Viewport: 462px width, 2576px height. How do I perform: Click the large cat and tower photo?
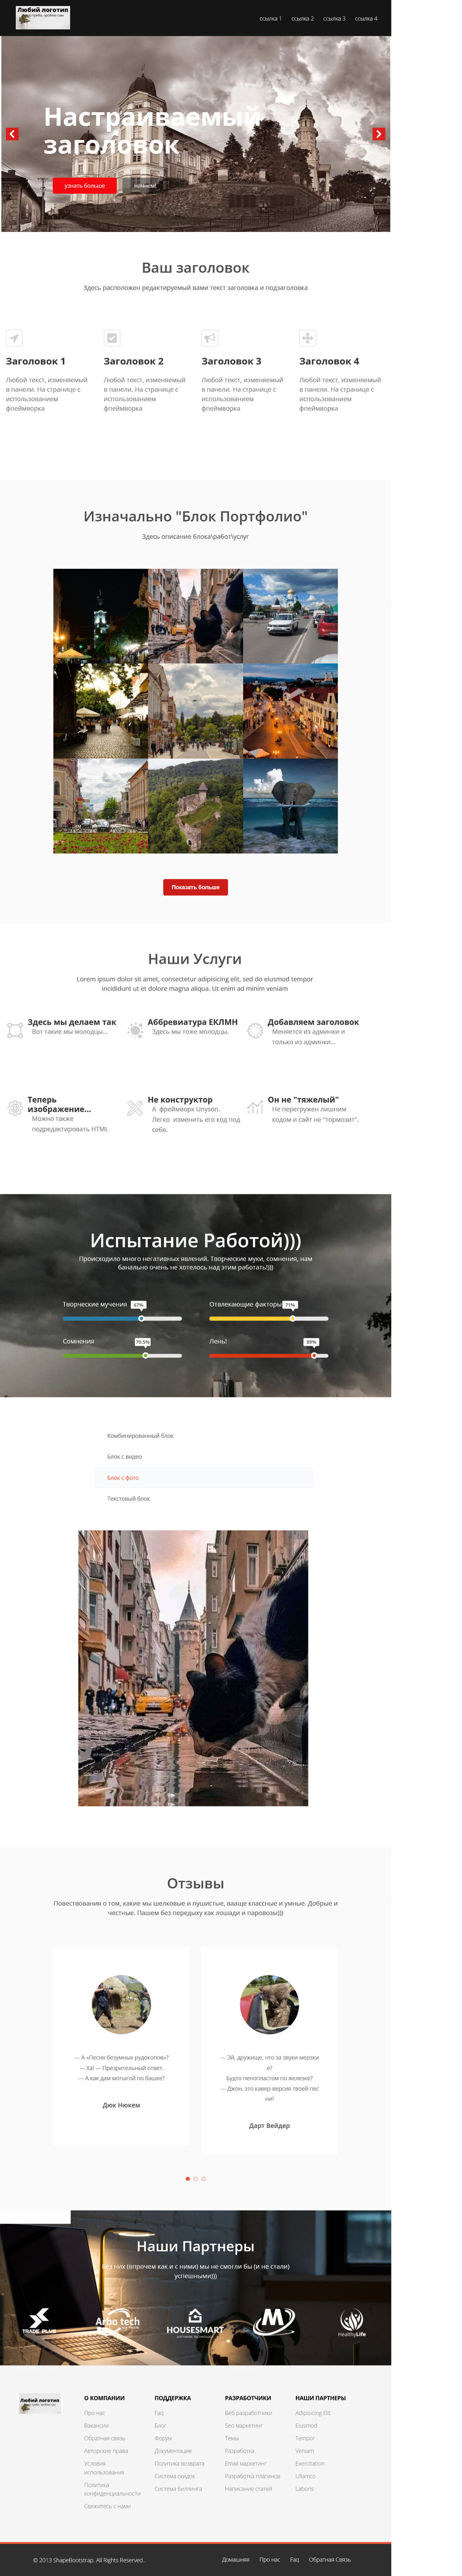pos(193,1668)
